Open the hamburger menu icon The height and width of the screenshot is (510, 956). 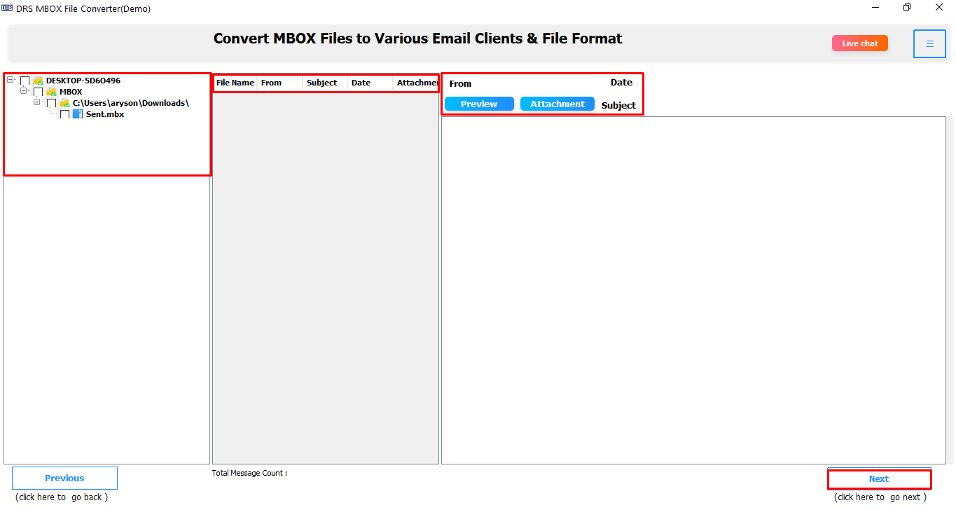click(929, 43)
